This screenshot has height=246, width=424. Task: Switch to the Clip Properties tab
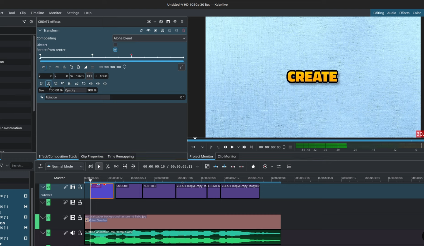click(92, 156)
